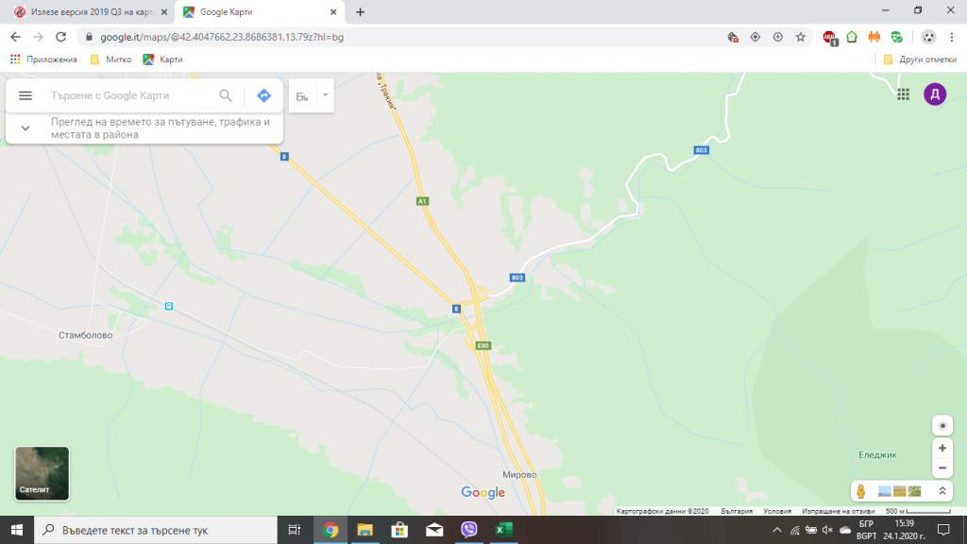Click the search magnifier icon
Screen dimensions: 967x544
(x=226, y=95)
